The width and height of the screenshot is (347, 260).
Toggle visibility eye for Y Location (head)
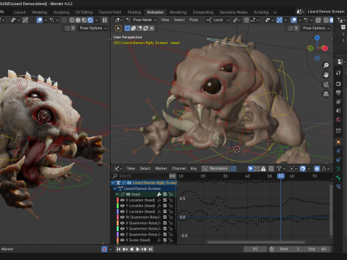(122, 206)
